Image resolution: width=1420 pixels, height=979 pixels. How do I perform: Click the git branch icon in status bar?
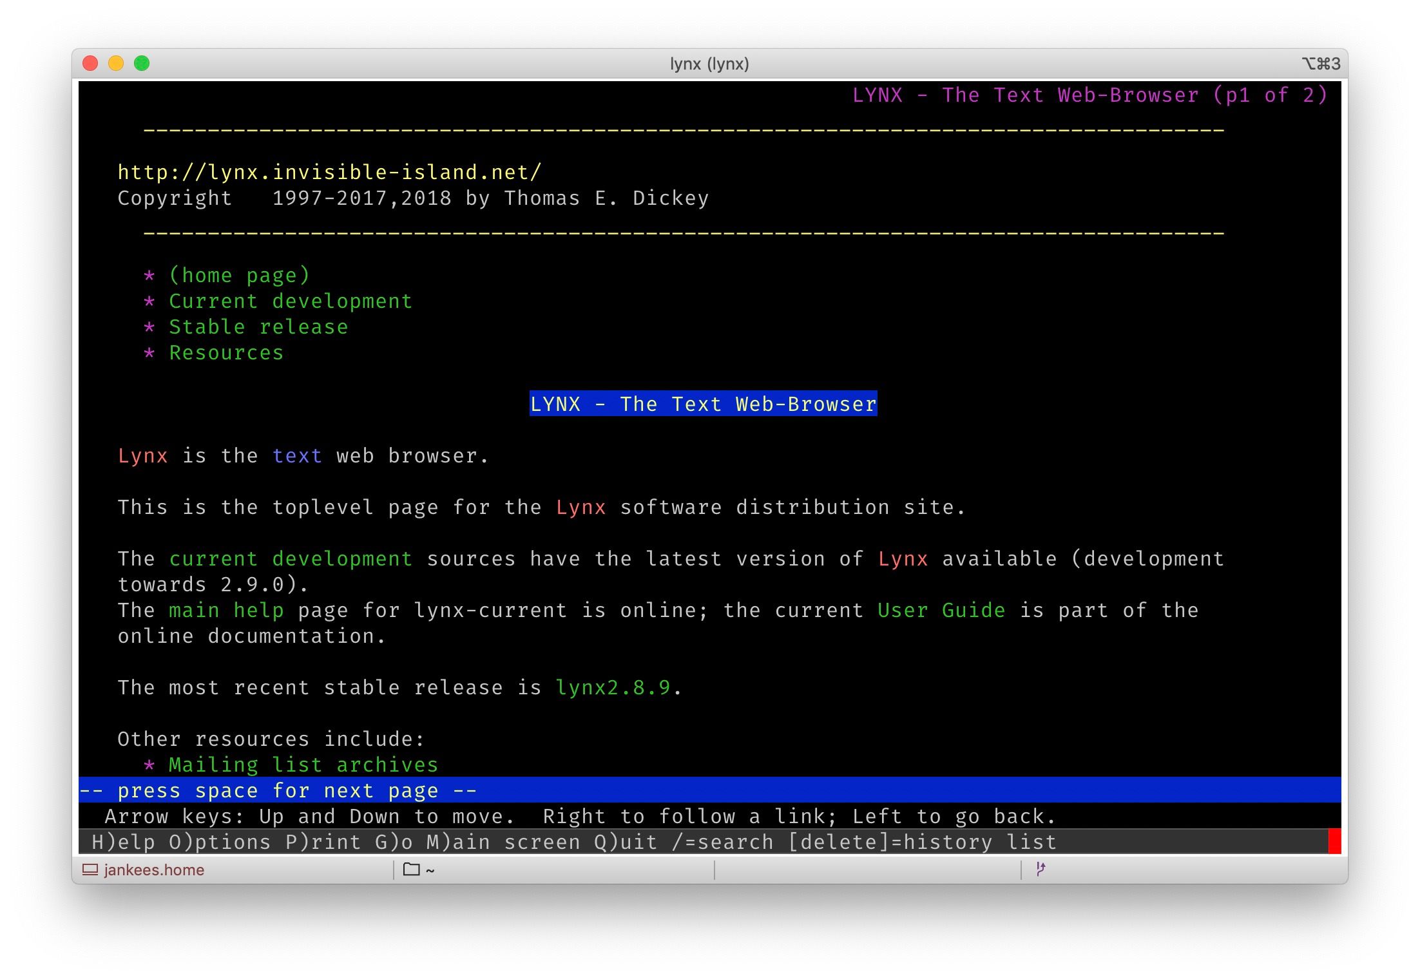[1041, 870]
